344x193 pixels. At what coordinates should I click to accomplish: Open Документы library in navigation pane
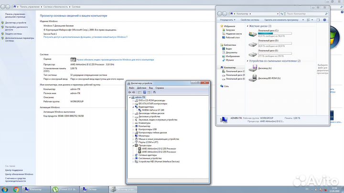pos(231,52)
